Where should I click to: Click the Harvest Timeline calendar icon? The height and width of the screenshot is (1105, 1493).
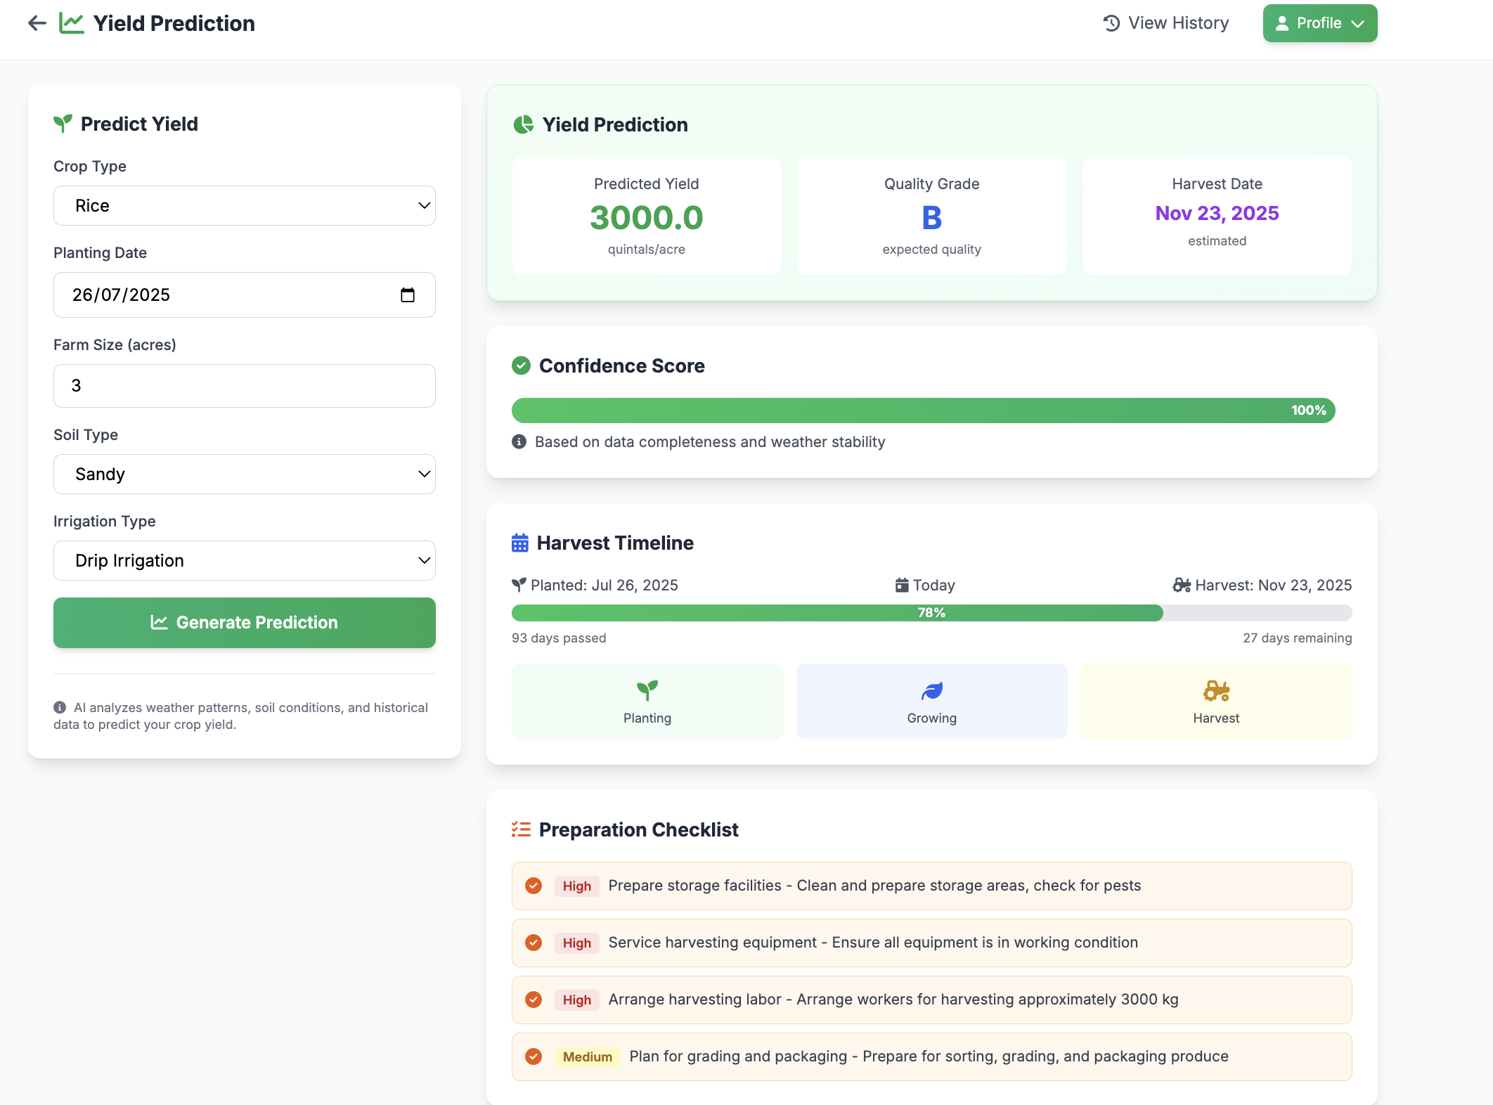pyautogui.click(x=520, y=543)
